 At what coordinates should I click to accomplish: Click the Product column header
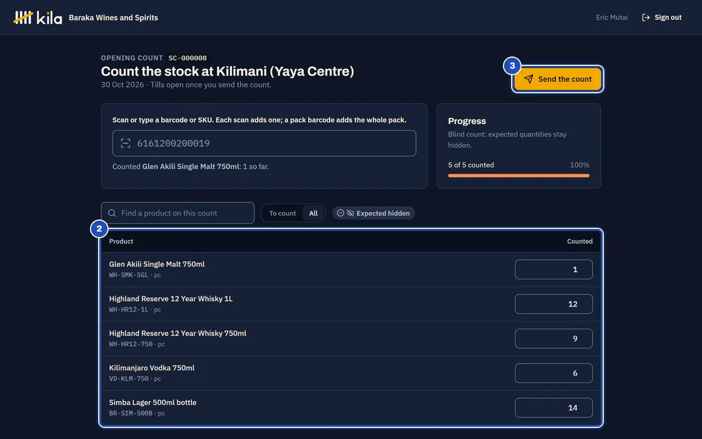121,241
